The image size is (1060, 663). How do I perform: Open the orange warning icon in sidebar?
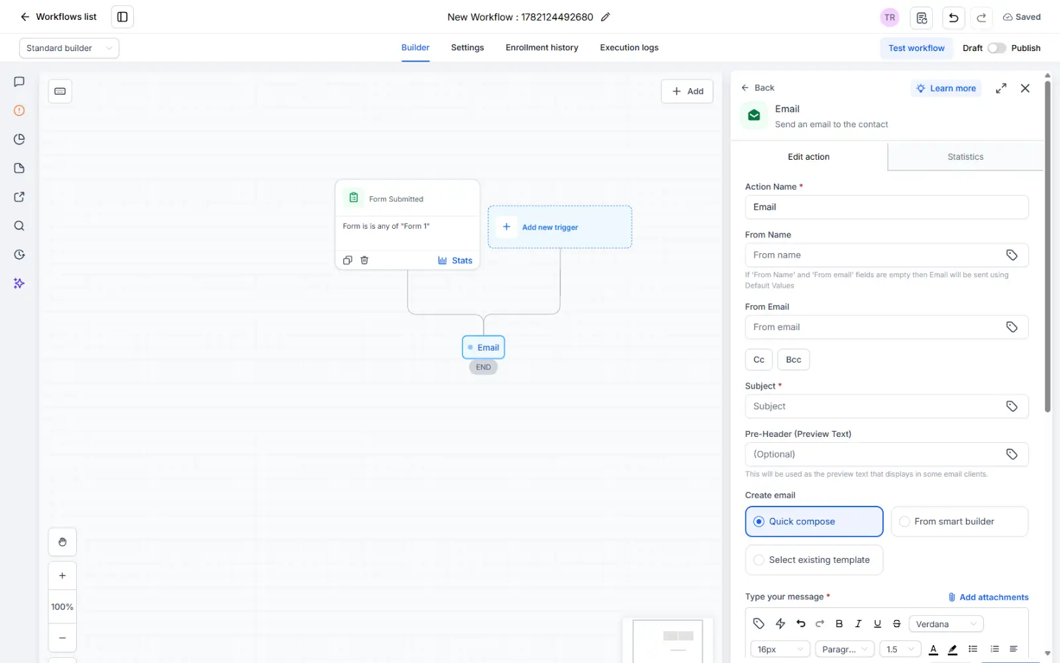(x=19, y=111)
